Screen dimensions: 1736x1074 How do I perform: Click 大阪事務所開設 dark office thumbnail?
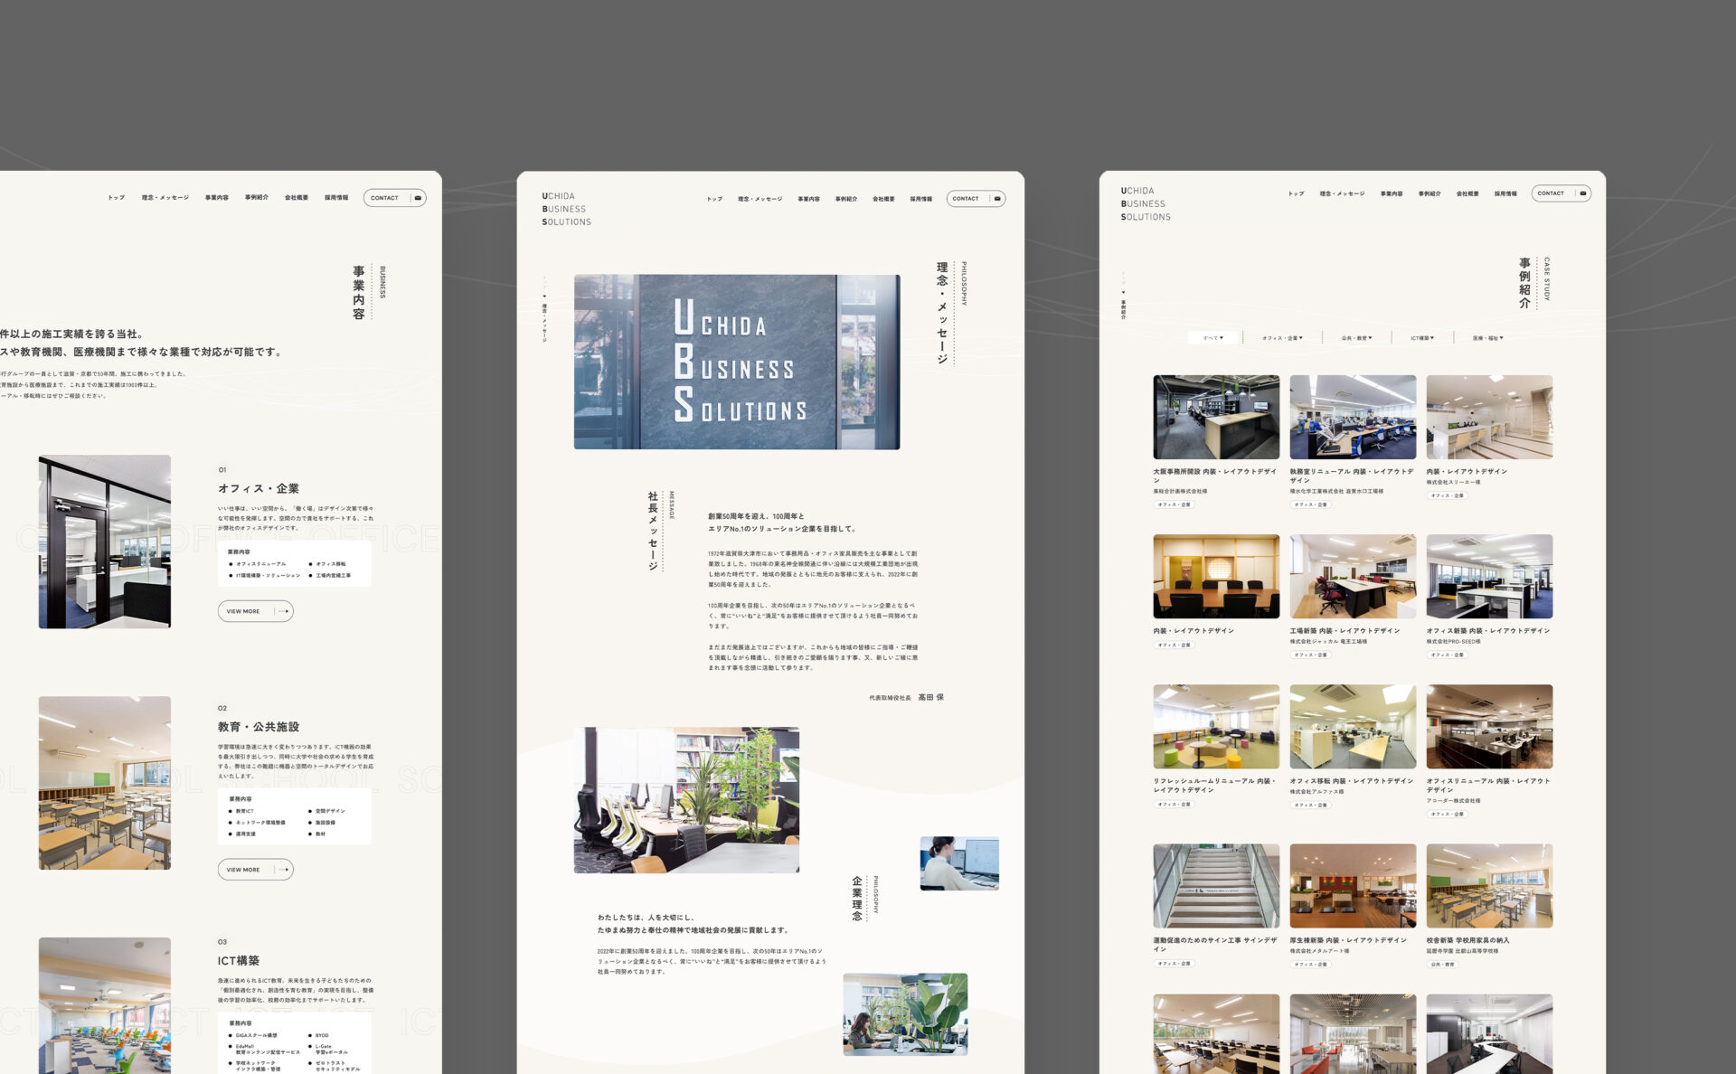point(1216,417)
